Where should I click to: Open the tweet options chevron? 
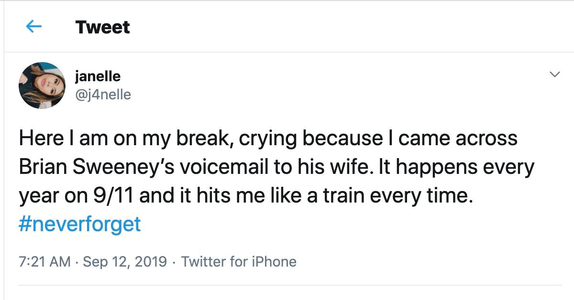click(x=555, y=75)
